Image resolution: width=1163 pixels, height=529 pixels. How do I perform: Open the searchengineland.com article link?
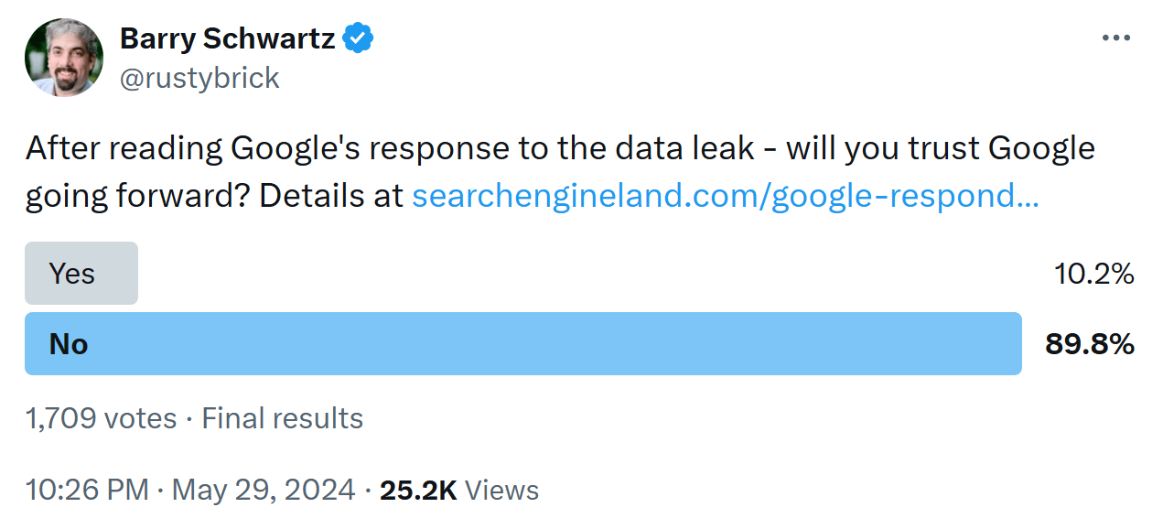point(725,197)
